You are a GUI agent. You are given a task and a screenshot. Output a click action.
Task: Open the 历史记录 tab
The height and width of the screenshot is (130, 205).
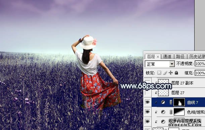point(197,57)
